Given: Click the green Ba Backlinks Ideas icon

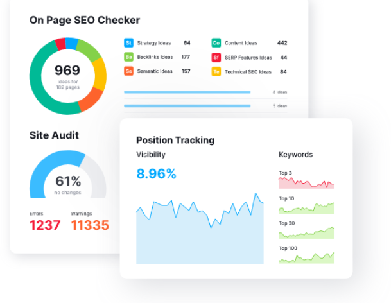Looking at the screenshot, I should (128, 57).
